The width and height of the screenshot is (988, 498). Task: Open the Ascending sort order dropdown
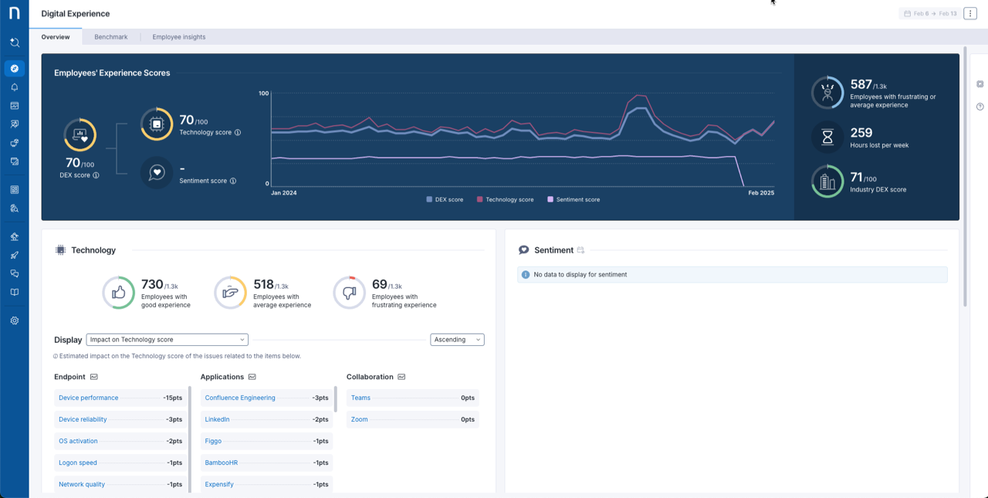[457, 340]
